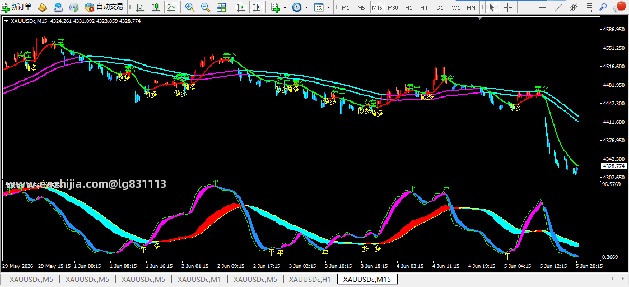Click the 0.3669 indicator scale value
This screenshot has height=287, width=629.
[x=610, y=257]
